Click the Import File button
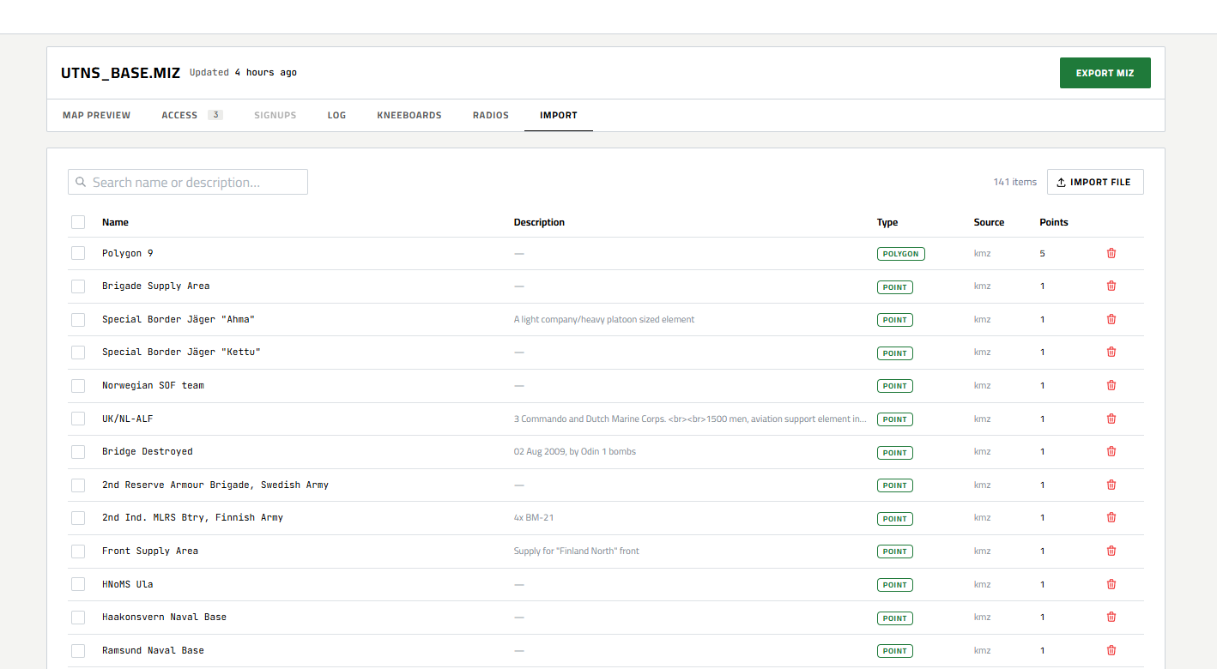 [x=1095, y=182]
